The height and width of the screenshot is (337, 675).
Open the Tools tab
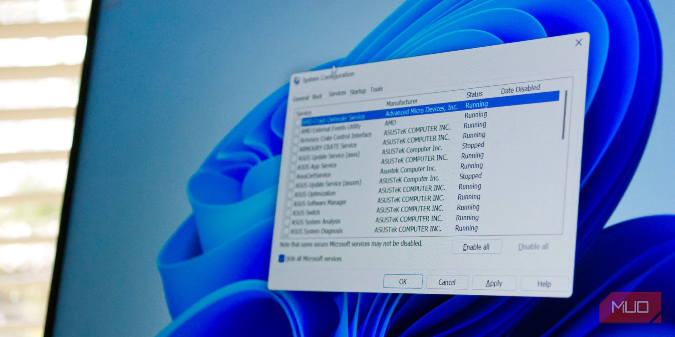(x=376, y=89)
